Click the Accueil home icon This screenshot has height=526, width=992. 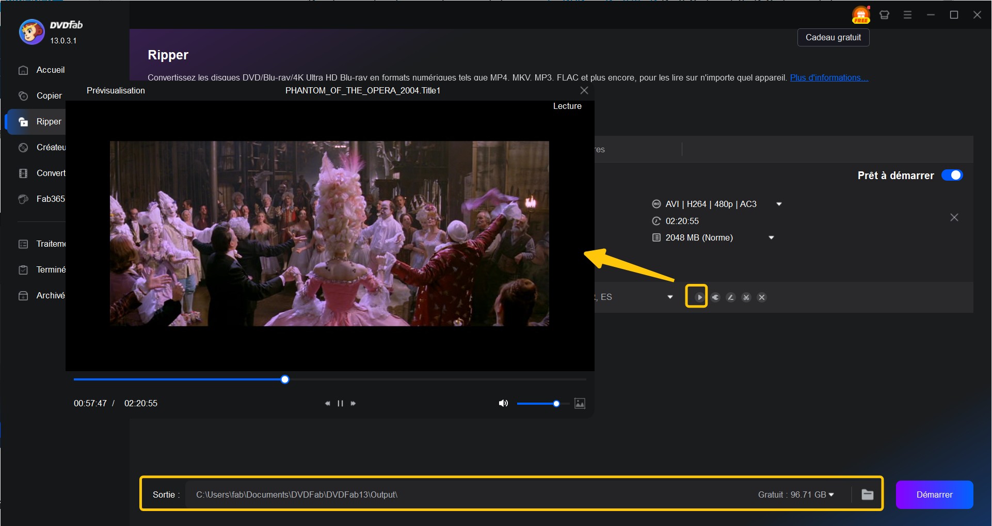(x=23, y=70)
